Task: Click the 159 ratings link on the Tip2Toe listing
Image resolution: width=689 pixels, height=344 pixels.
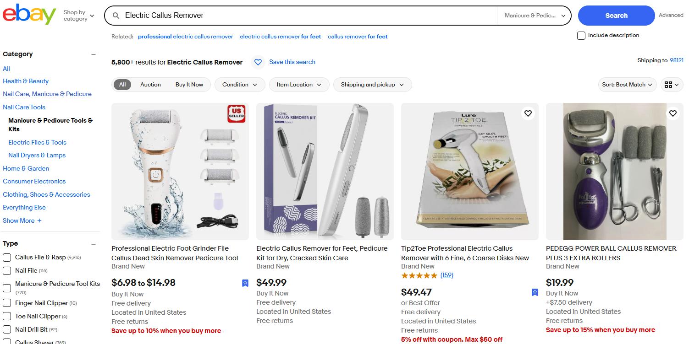Action: pyautogui.click(x=446, y=275)
